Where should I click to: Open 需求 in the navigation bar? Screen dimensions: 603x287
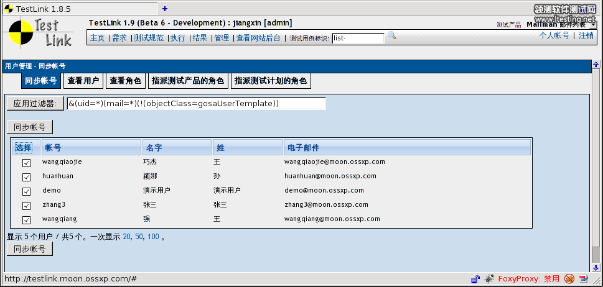[x=119, y=38]
